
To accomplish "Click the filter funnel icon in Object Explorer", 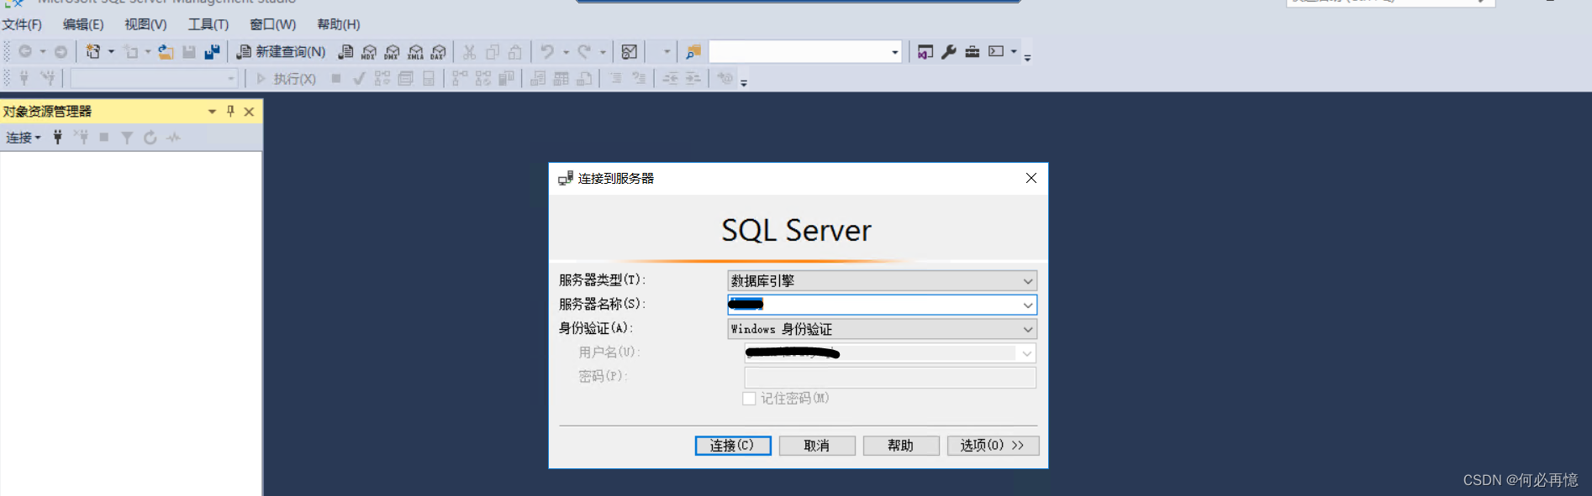I will (x=127, y=138).
